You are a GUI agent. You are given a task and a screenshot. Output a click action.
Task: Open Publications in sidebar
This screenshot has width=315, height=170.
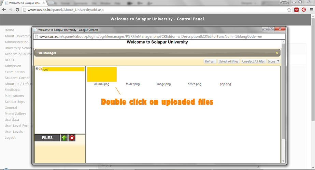point(14,96)
